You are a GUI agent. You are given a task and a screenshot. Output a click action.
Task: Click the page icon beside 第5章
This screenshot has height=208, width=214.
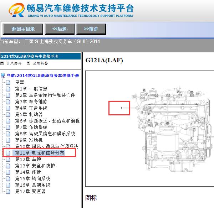tap(8, 114)
